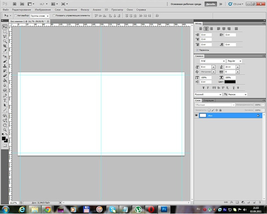Viewport: 267px width, 214px height.
Task: Select the Magic Wand tool
Action: coord(5,41)
